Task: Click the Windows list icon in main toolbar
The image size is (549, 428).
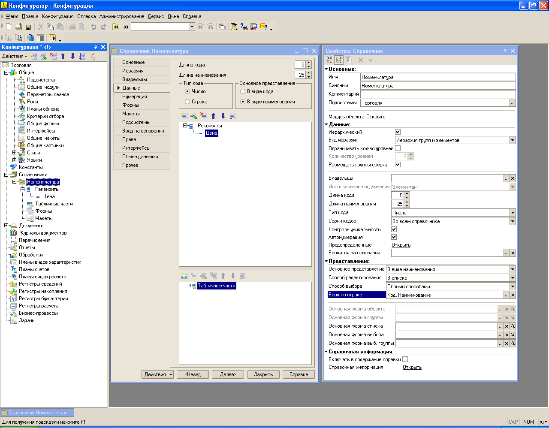Action: [222, 27]
